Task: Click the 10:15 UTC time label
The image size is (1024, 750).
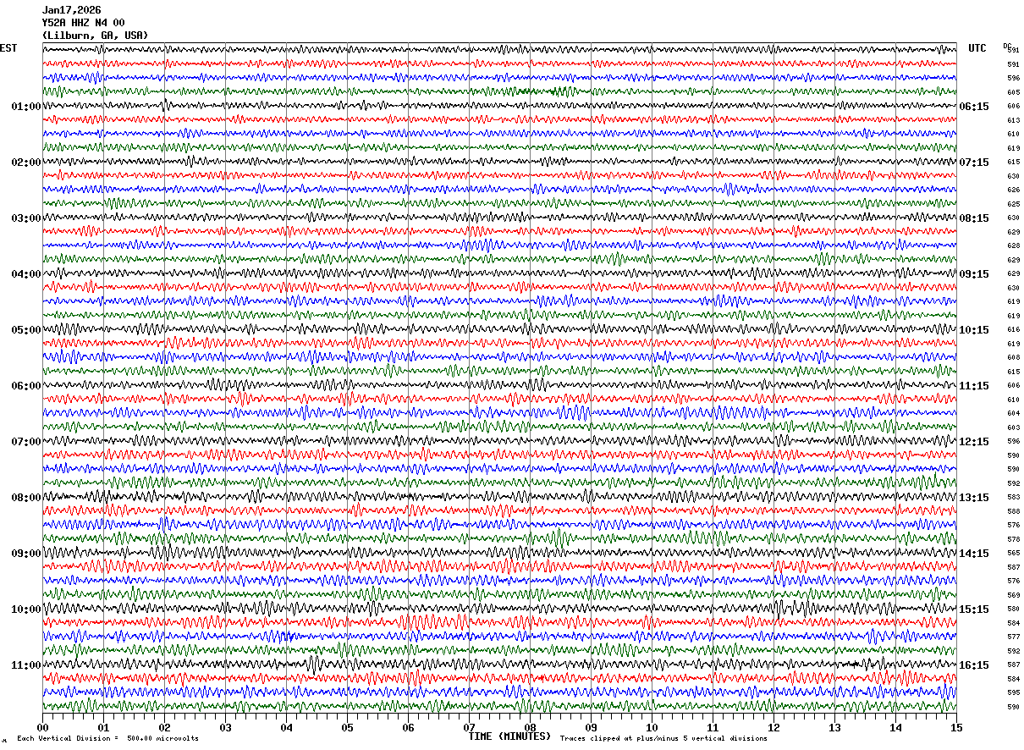Action: (x=974, y=330)
